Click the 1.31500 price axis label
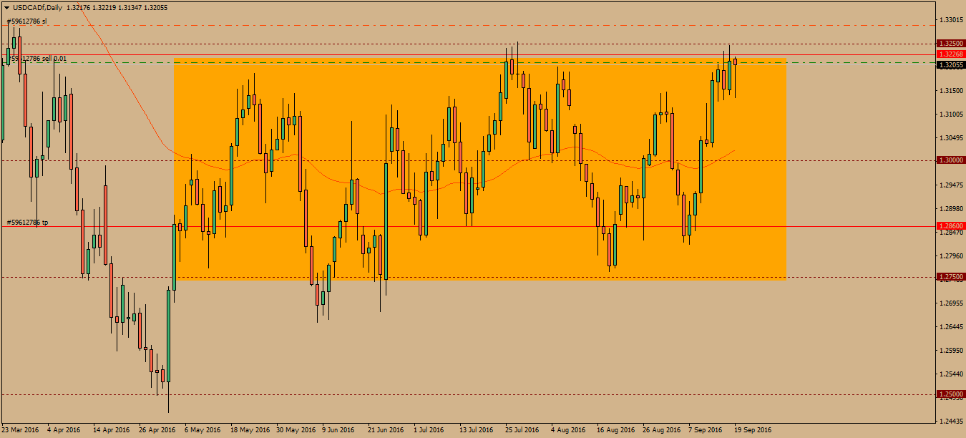The height and width of the screenshot is (438, 966). tap(951, 91)
